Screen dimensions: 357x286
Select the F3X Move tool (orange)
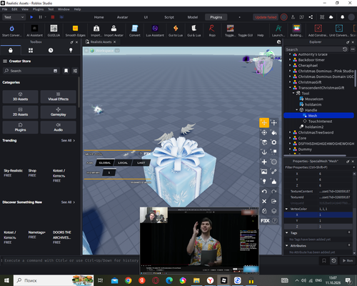click(264, 123)
